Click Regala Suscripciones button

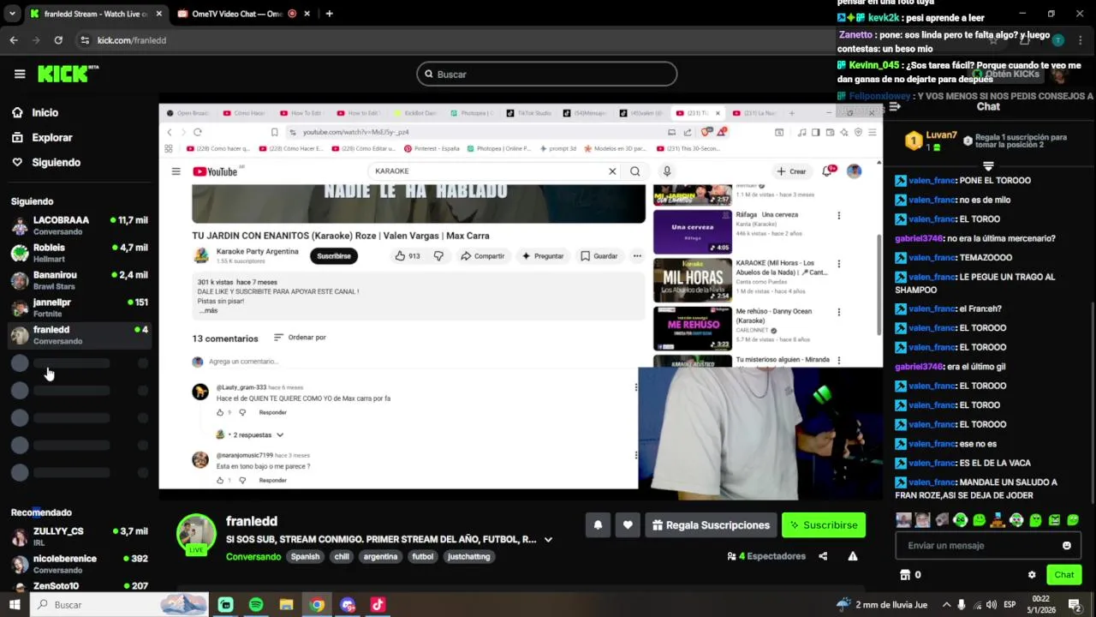(710, 525)
